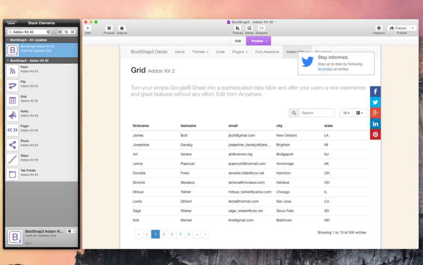Open the Media toolbar icon
Viewport: 423px width, 265px height.
[249, 28]
